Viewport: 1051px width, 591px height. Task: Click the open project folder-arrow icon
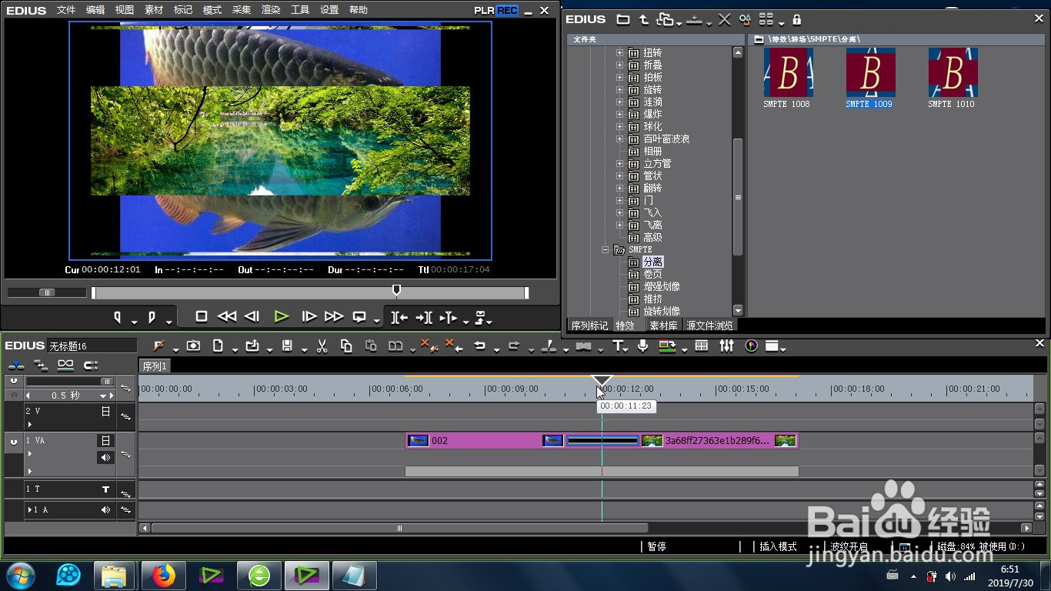click(252, 346)
